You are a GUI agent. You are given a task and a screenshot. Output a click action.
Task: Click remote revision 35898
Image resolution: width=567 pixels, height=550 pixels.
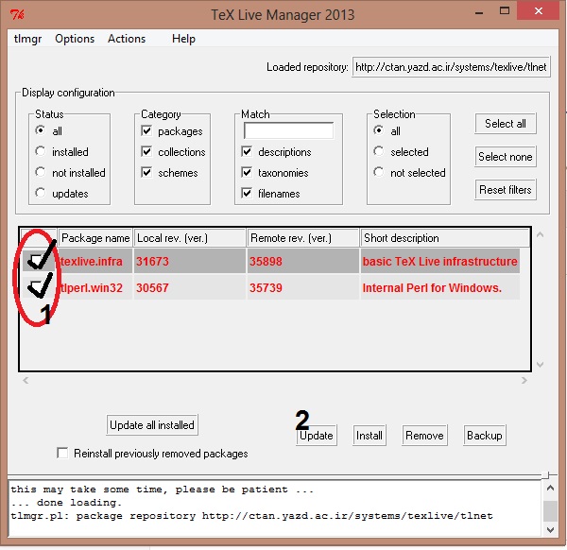[x=266, y=261]
